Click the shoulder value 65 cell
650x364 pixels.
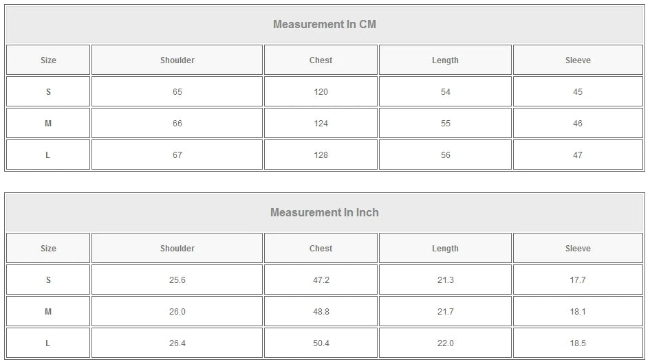tap(177, 92)
